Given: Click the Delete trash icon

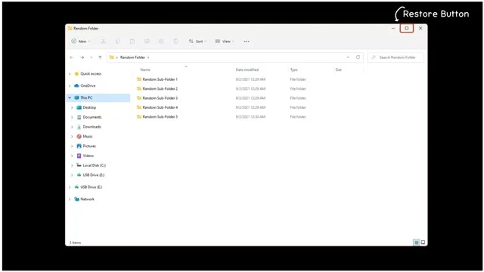Looking at the screenshot, I should pos(175,42).
